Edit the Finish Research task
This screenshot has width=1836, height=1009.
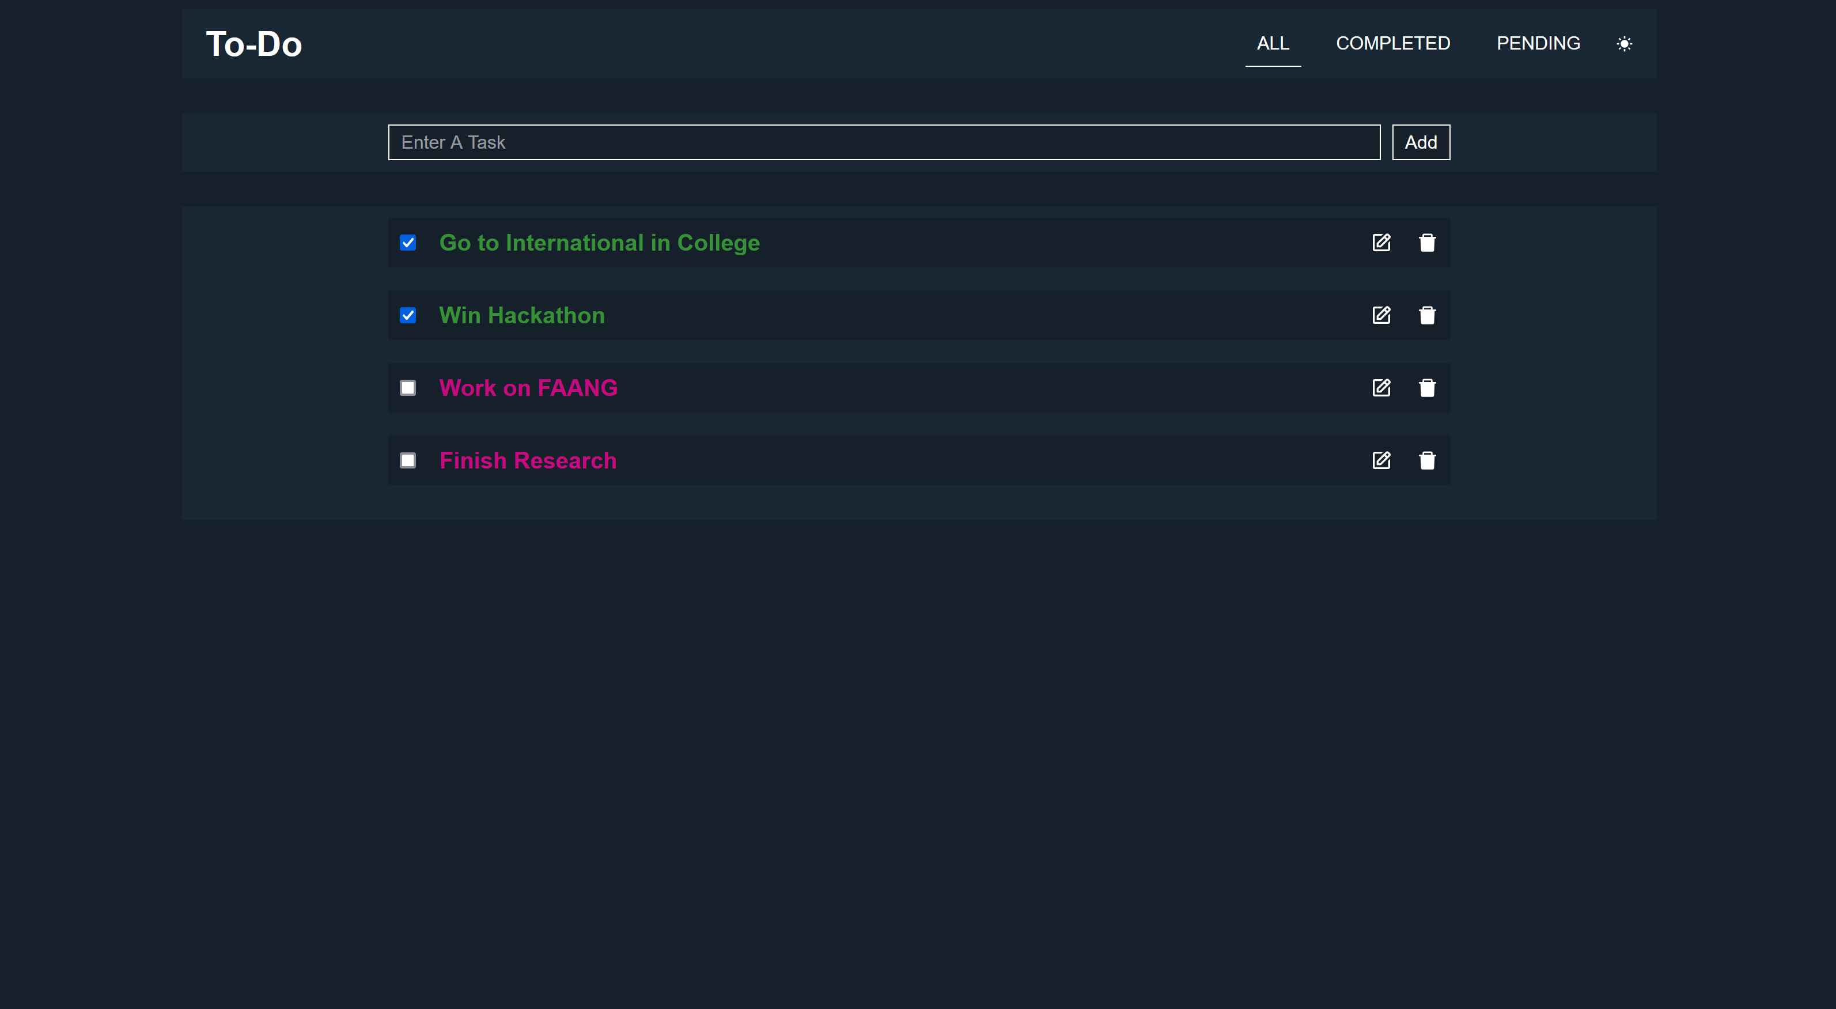tap(1380, 460)
